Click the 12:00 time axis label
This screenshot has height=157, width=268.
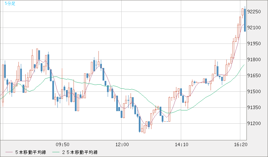point(122,145)
